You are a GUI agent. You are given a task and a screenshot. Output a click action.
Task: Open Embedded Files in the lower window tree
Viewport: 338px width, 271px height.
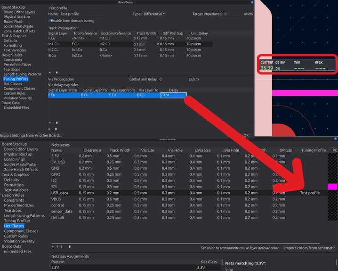tap(18, 251)
